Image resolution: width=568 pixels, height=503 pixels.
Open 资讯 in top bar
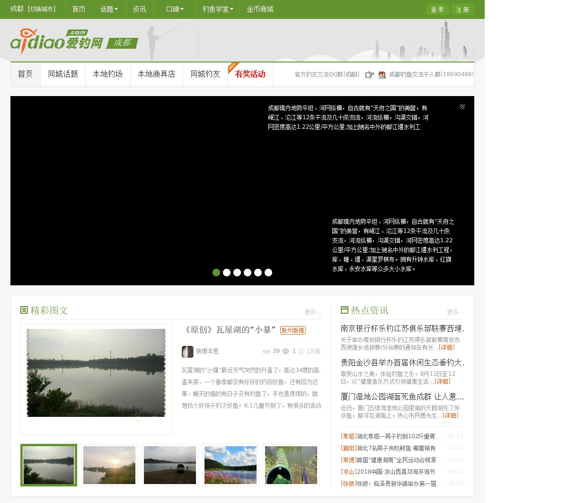point(139,9)
